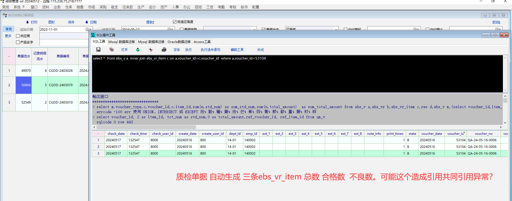Switch to the Mysql 数据库迁移 tab
This screenshot has width=512, height=201.
[x=151, y=42]
